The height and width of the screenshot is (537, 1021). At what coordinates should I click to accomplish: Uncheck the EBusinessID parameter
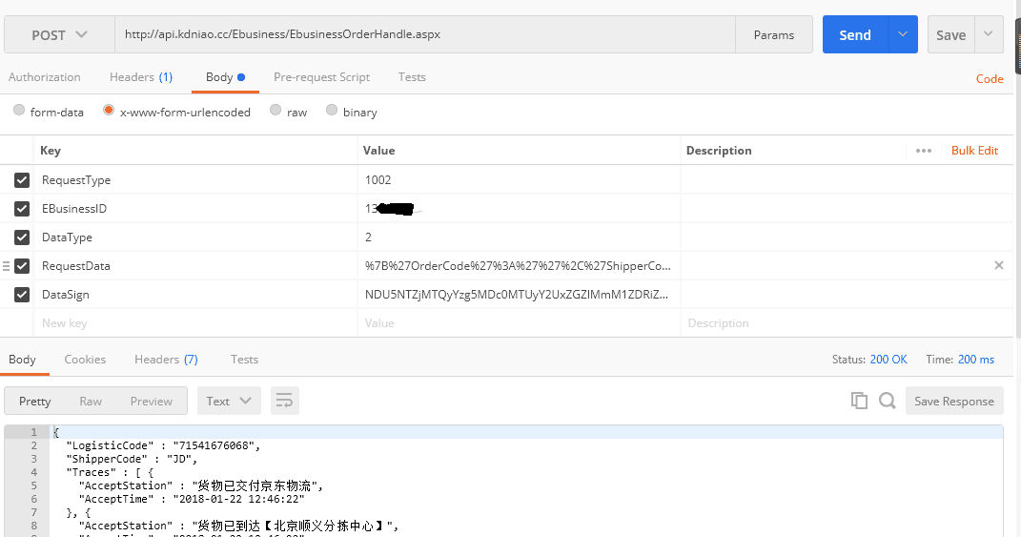22,209
